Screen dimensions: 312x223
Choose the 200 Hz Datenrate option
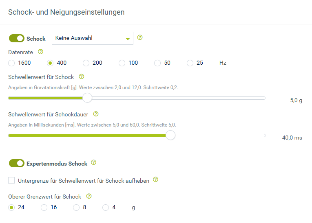tap(86, 63)
